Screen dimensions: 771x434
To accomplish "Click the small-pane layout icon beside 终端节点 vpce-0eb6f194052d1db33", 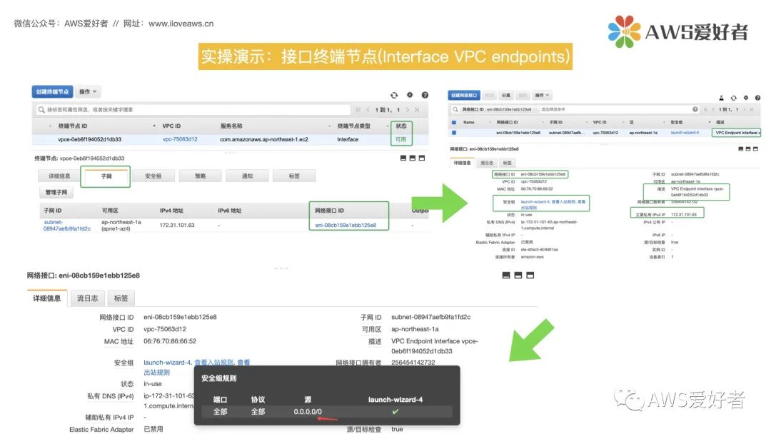I will tap(403, 158).
